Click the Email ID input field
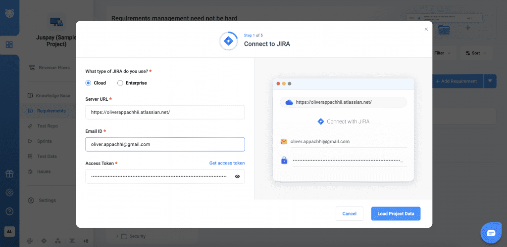 pos(165,144)
